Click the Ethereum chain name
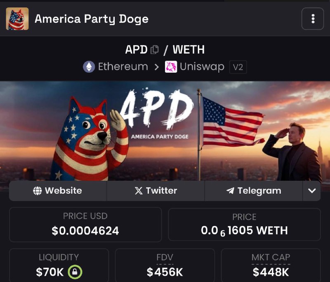 pos(123,67)
